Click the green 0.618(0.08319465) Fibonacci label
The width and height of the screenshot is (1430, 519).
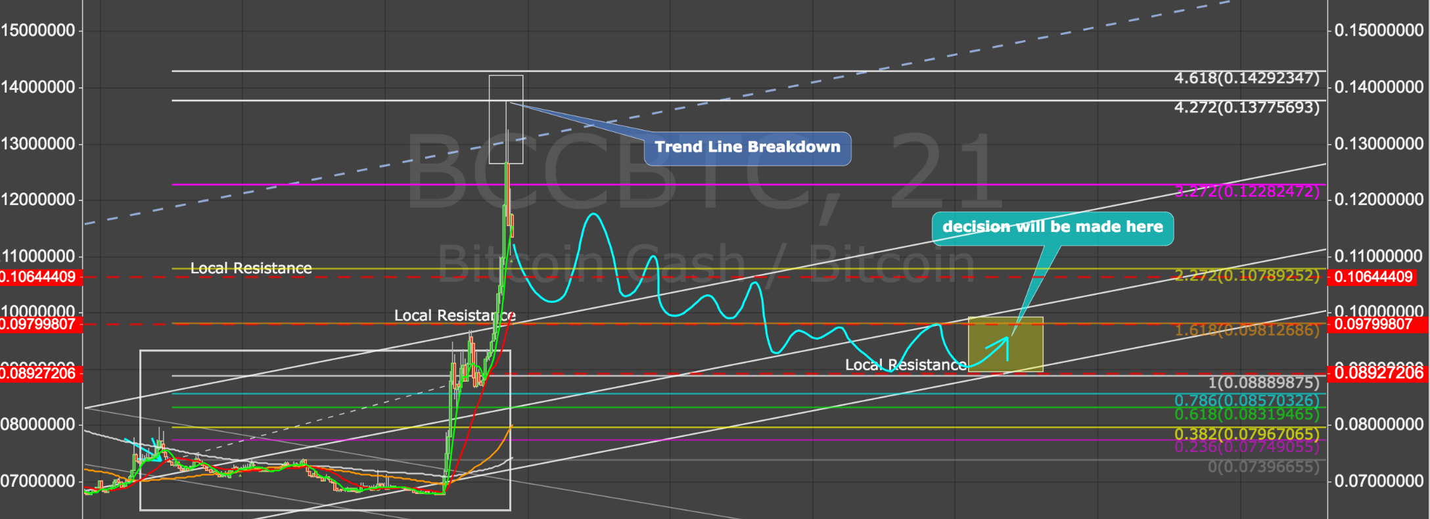(1247, 414)
